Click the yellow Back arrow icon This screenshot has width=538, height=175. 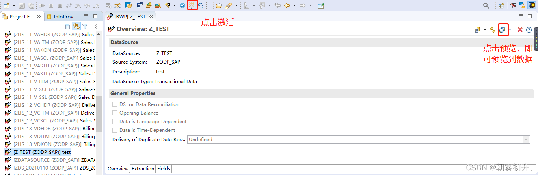coord(287,5)
